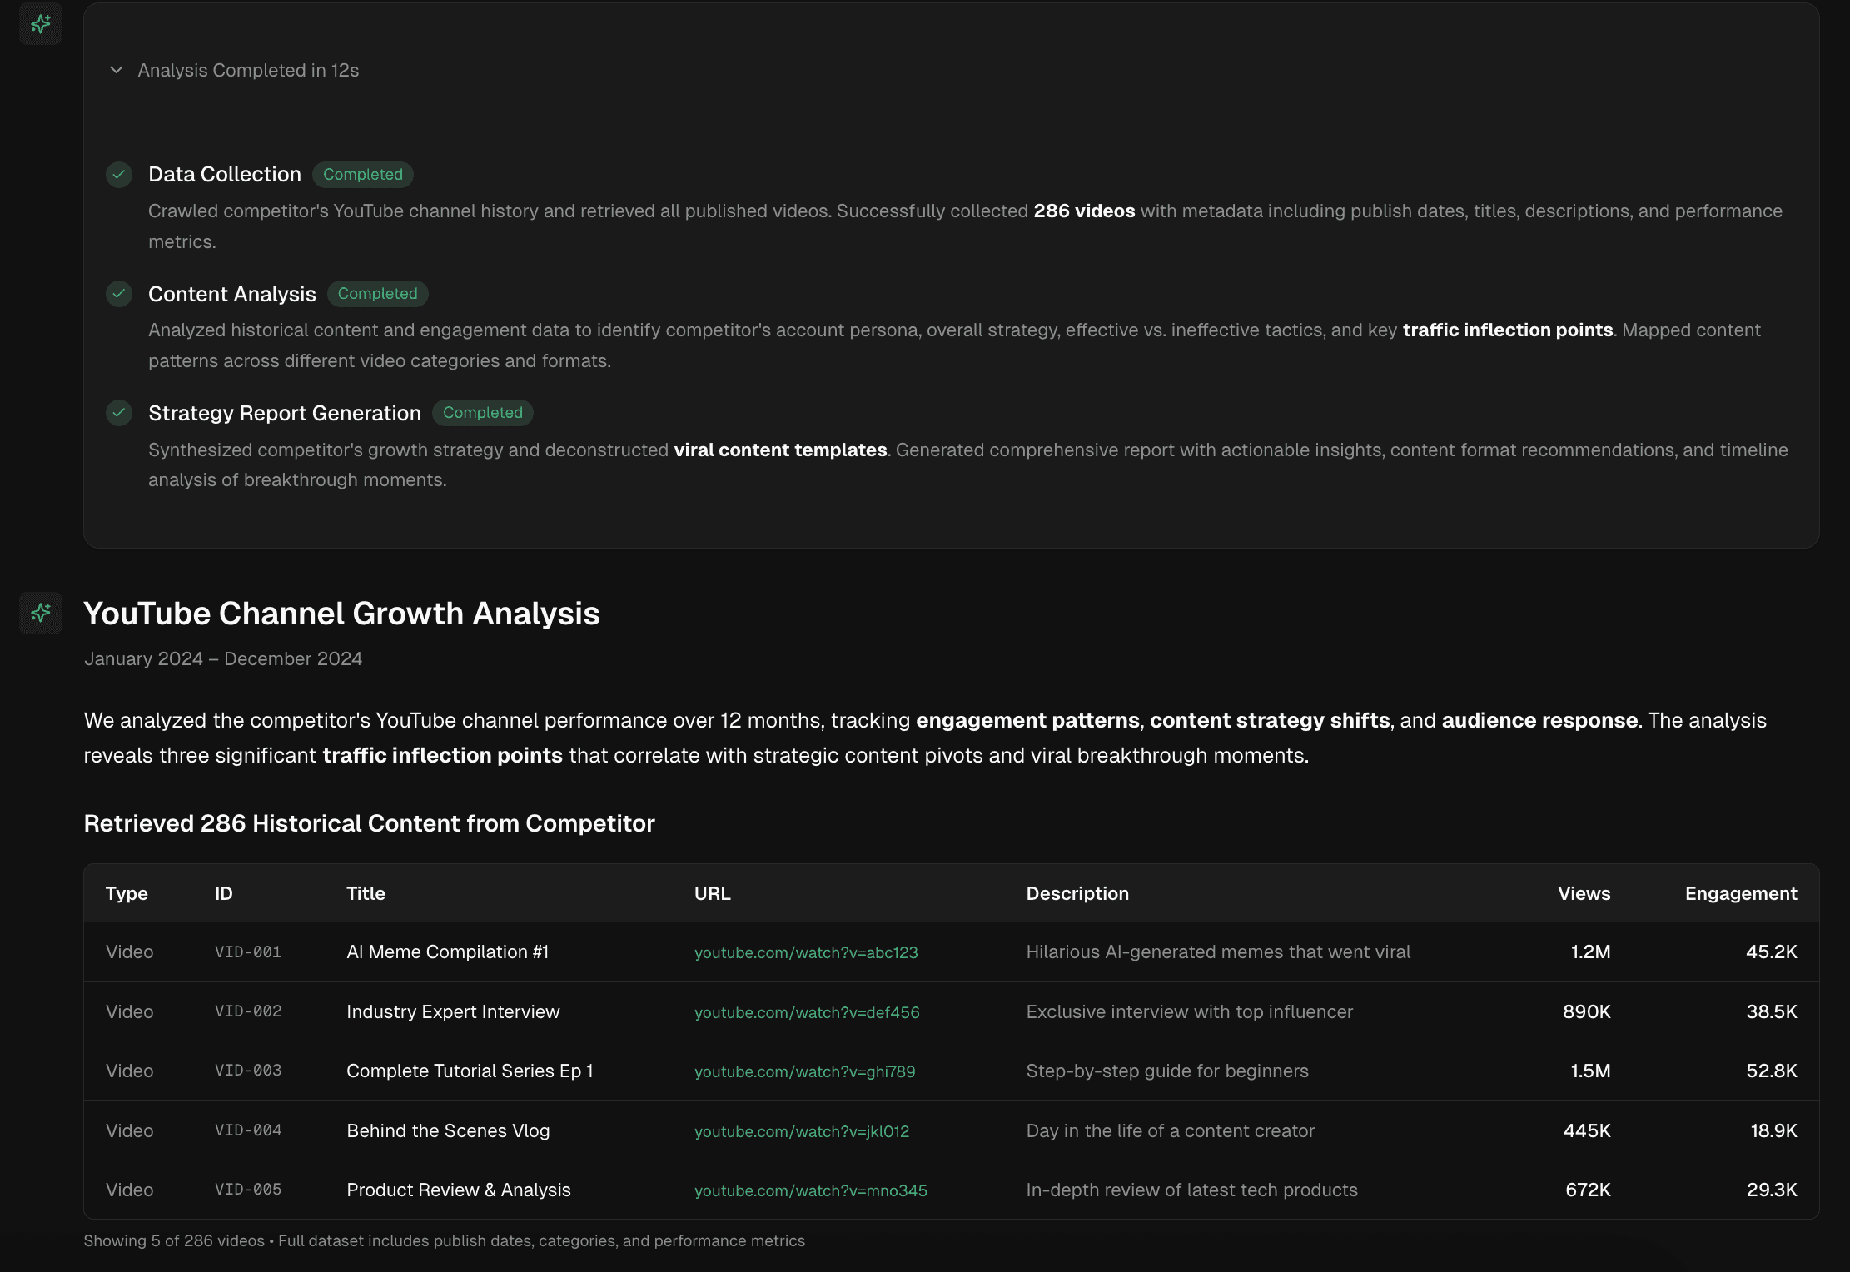
Task: Click the green checkmark beside Data Collection
Action: (119, 175)
